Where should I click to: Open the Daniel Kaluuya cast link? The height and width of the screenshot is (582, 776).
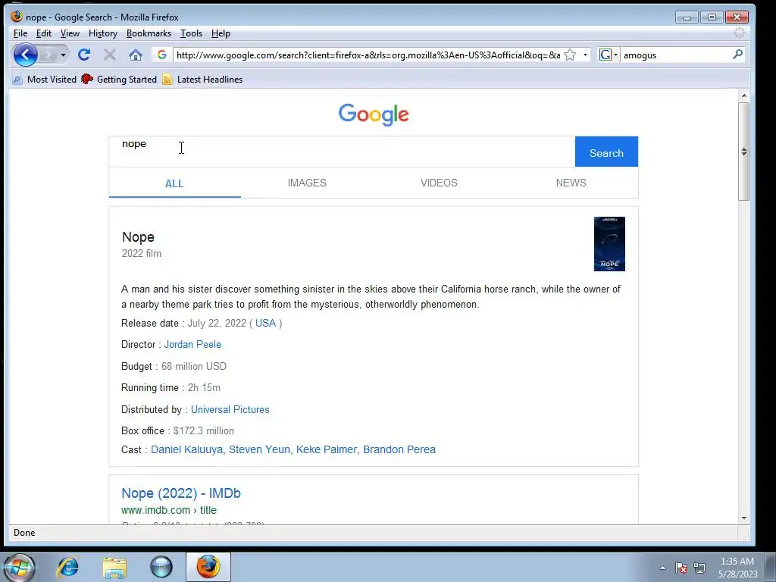pyautogui.click(x=186, y=449)
